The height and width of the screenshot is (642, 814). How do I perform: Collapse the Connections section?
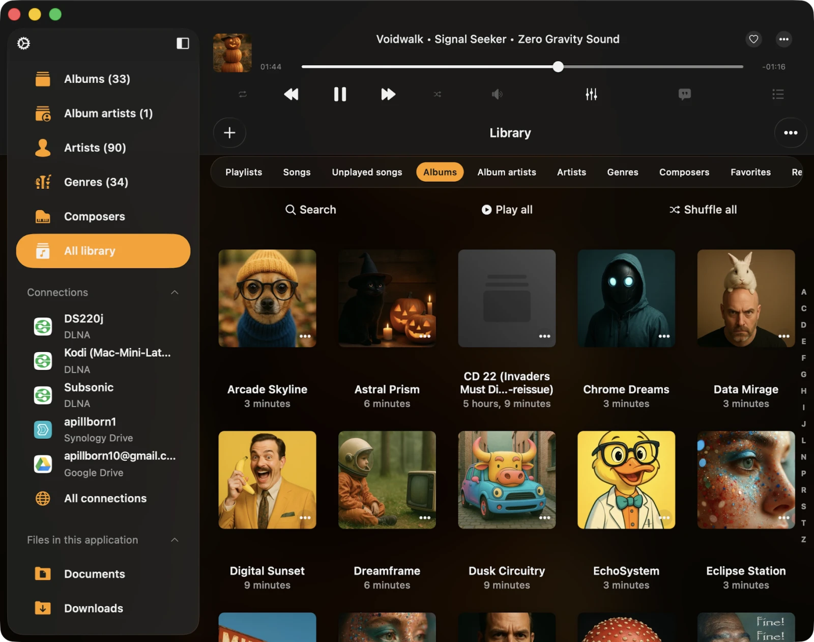175,292
